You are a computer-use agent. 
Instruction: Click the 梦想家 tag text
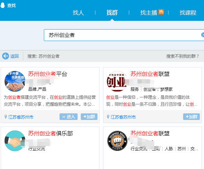(166, 89)
